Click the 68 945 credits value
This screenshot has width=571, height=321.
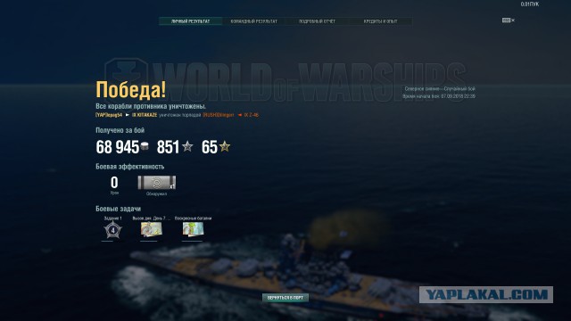tap(117, 147)
